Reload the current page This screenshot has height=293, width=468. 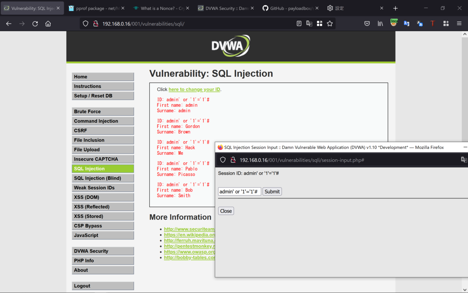35,23
